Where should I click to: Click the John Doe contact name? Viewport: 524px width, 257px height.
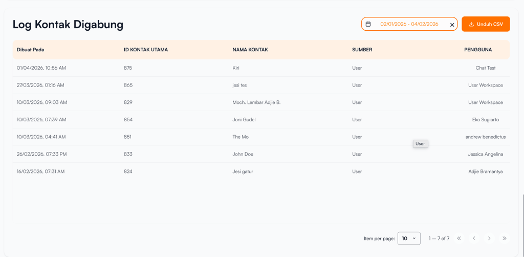pyautogui.click(x=243, y=154)
